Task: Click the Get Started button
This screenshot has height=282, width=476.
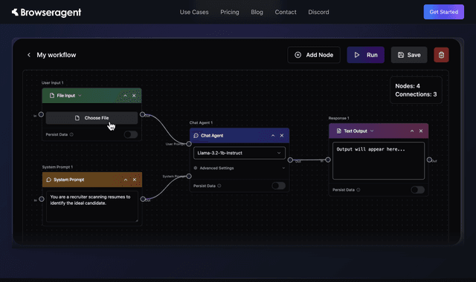Action: click(443, 12)
